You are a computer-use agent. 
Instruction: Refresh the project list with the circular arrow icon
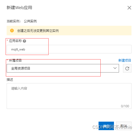coord(127,68)
